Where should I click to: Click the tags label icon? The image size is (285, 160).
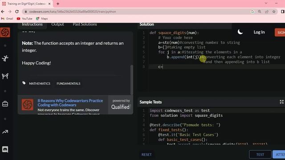(x=24, y=83)
